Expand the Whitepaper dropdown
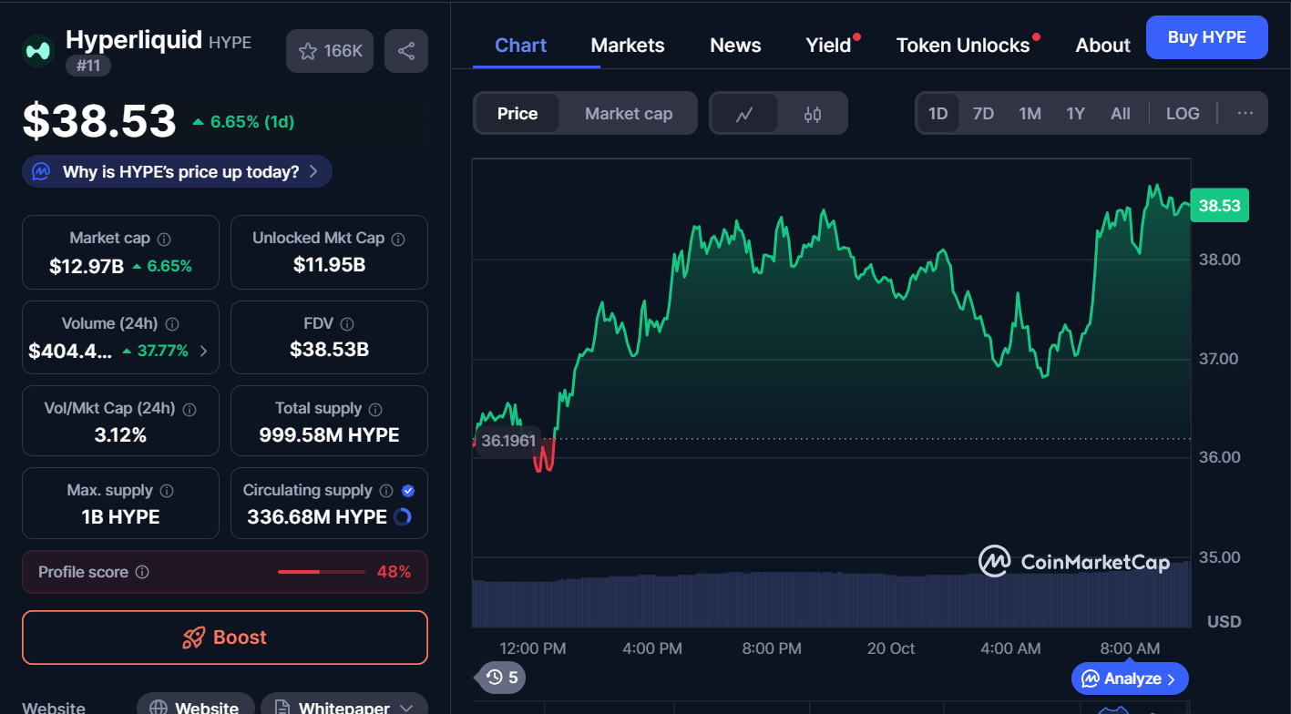 tap(406, 708)
